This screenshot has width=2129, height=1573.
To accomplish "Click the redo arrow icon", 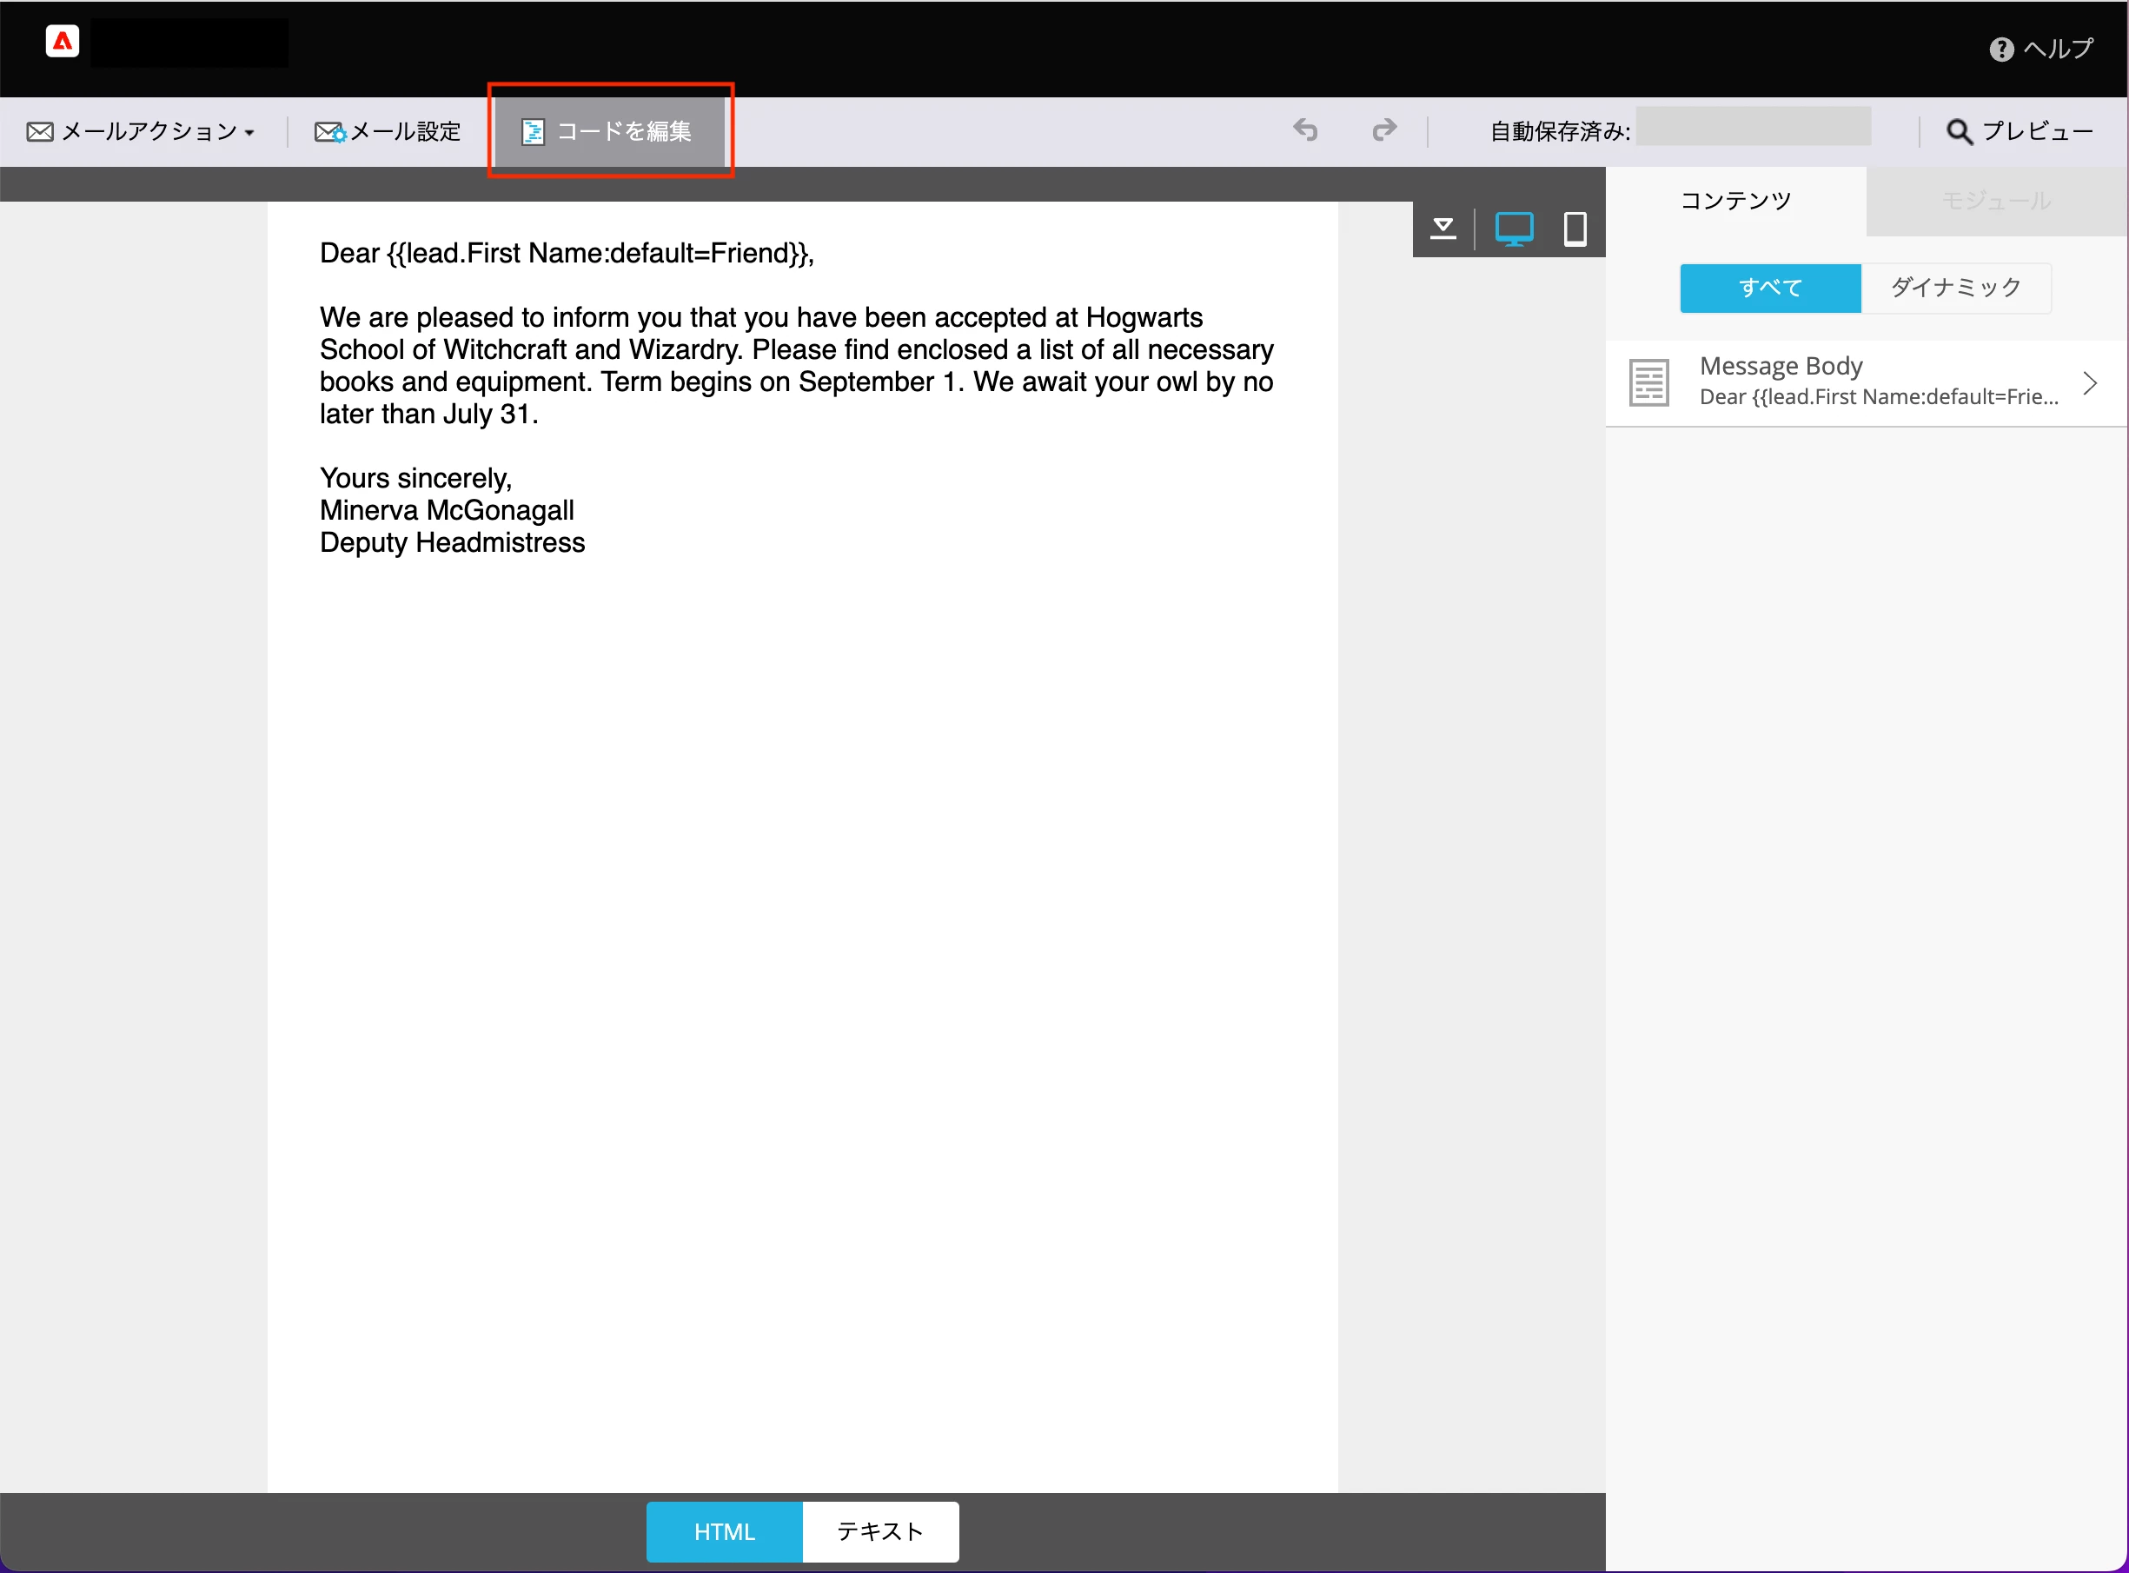I will click(x=1384, y=129).
